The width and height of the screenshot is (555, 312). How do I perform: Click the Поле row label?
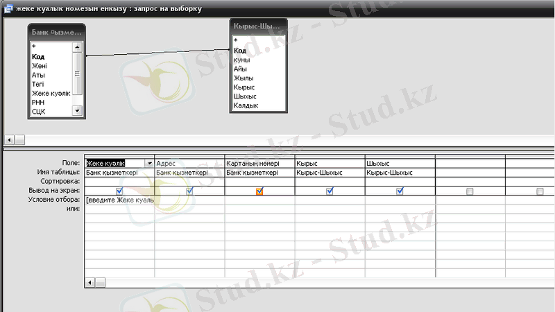pos(71,163)
